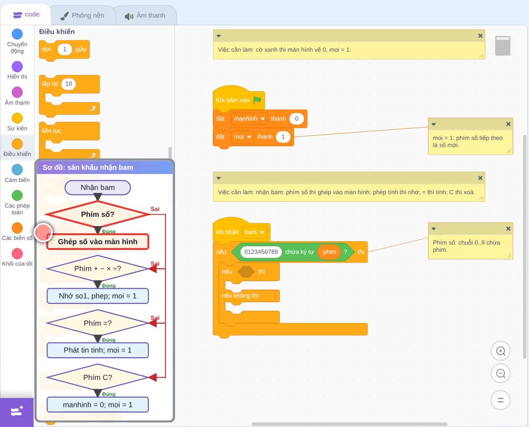The image size is (529, 427).
Task: Close the 'moi = 1: phím số tiếp theo' comment
Action: pyautogui.click(x=508, y=124)
